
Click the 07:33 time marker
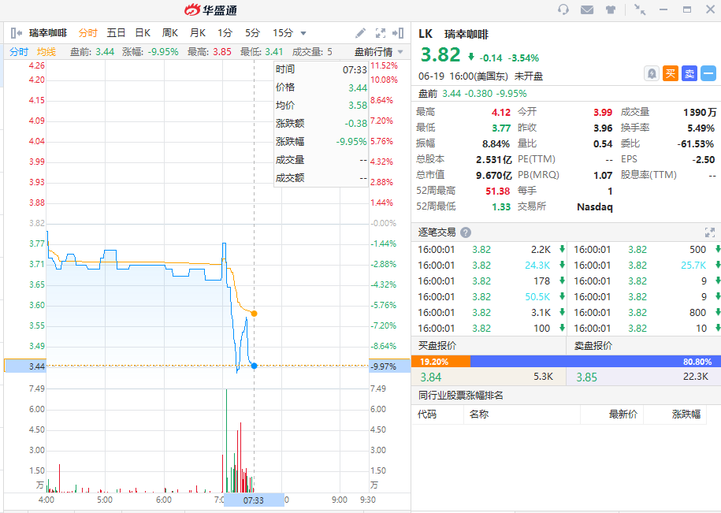pos(254,500)
